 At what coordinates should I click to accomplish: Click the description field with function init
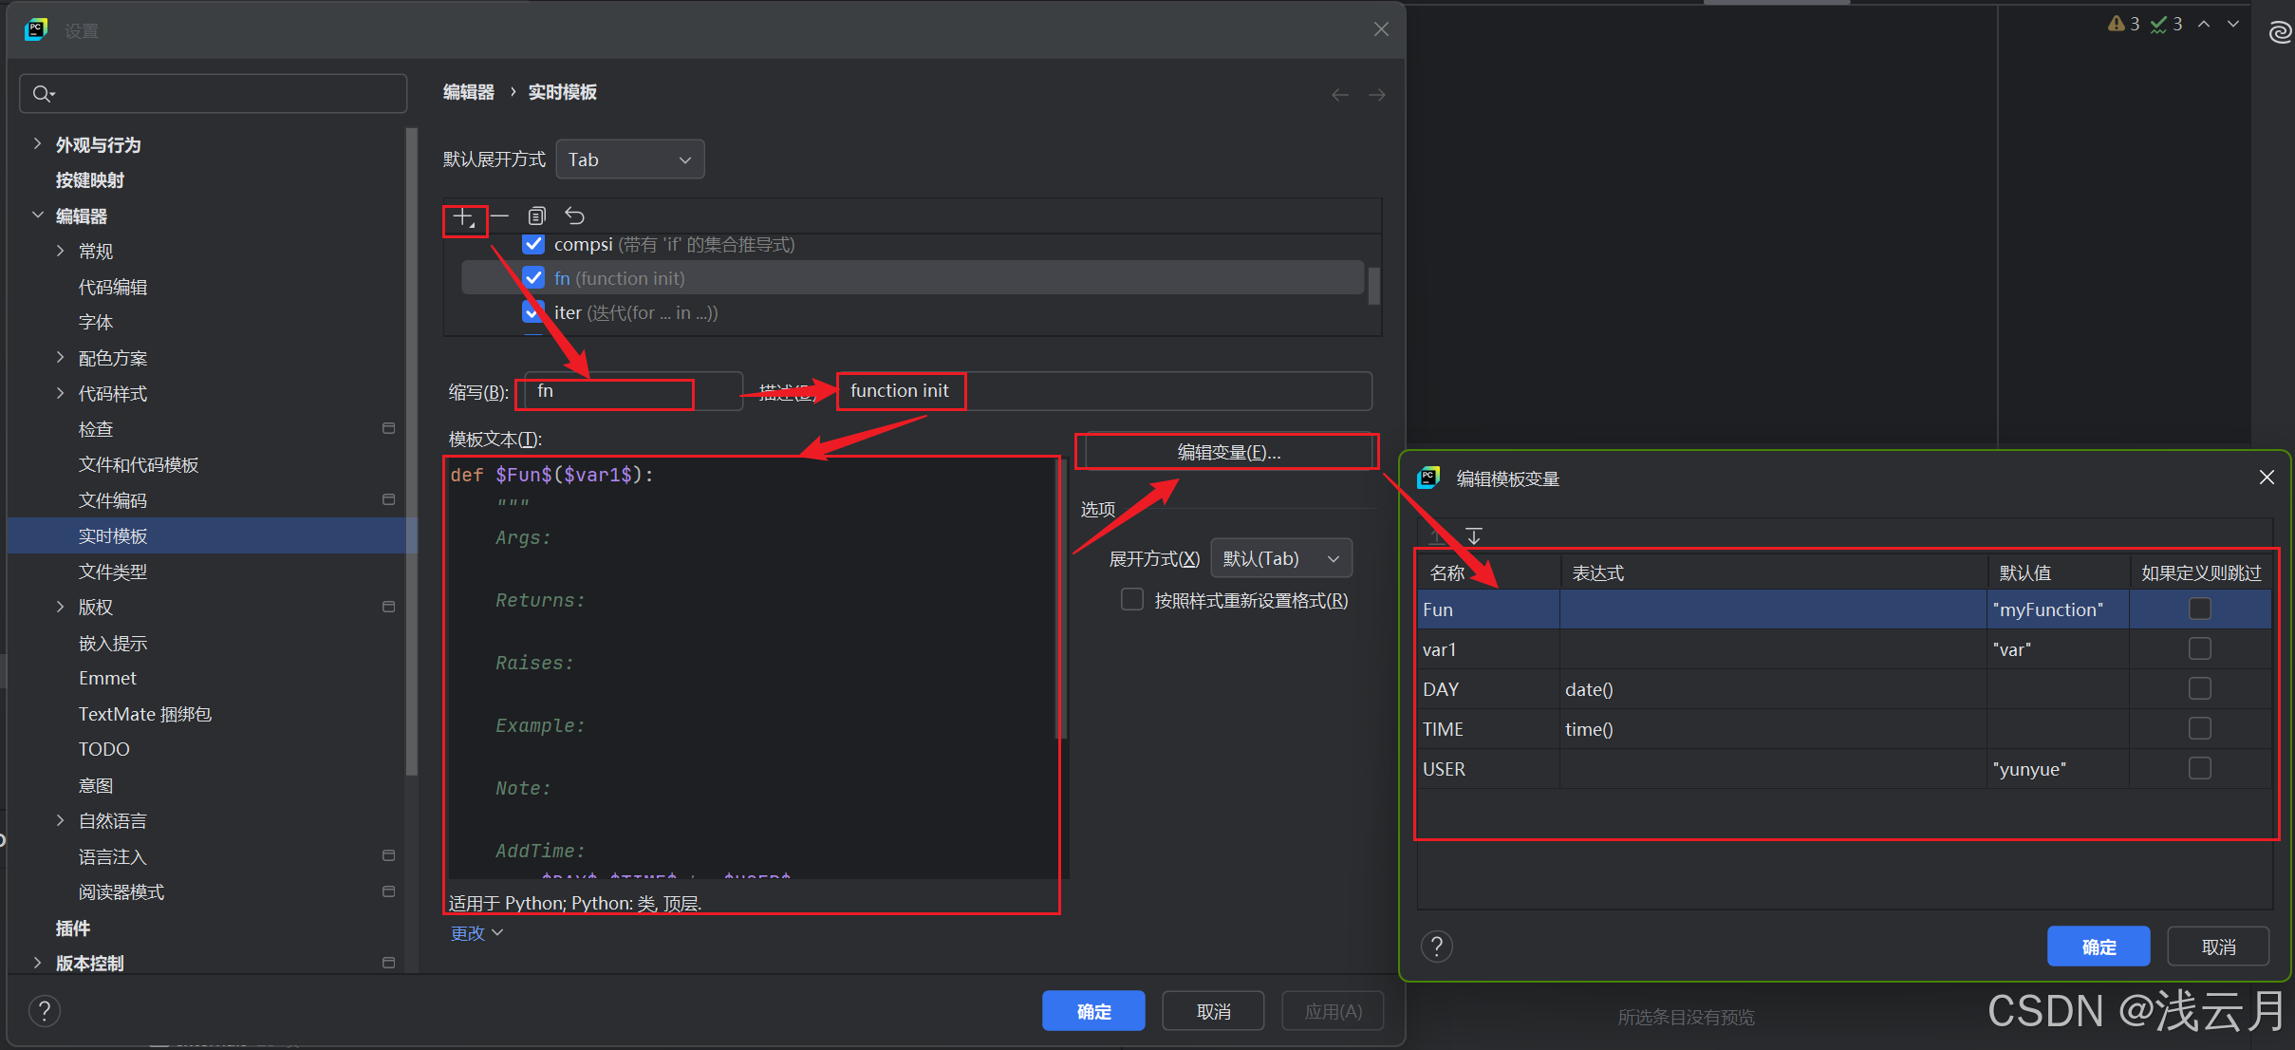tap(1105, 391)
